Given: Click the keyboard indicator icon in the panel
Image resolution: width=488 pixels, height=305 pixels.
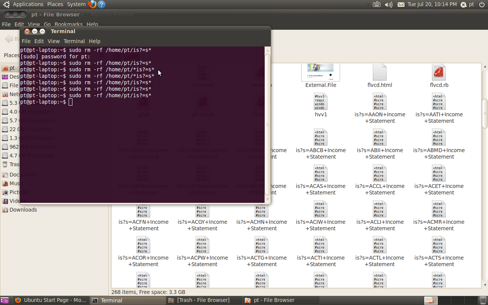Looking at the screenshot, I should point(376,5).
